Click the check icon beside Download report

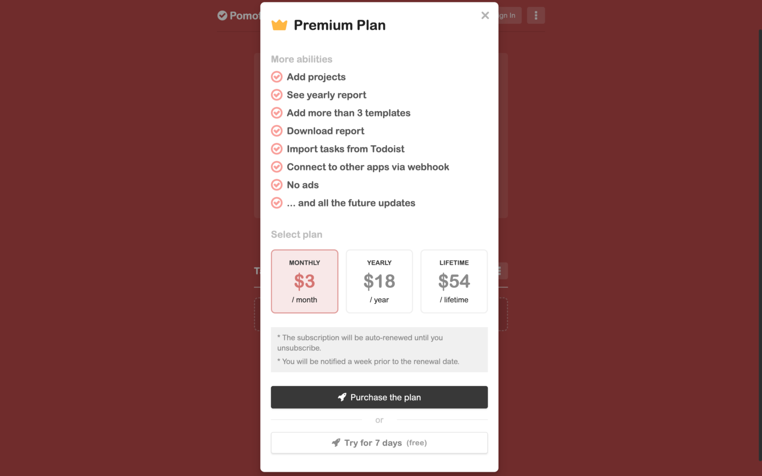click(277, 131)
